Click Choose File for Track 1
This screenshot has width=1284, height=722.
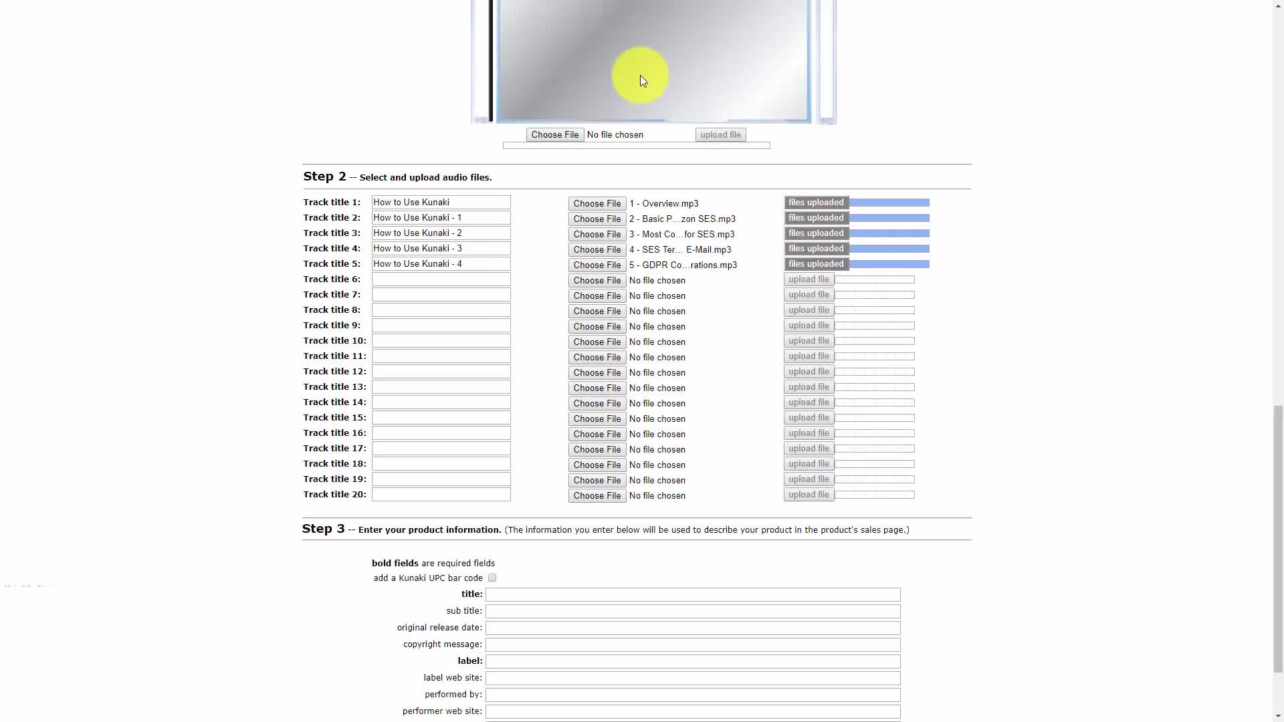tap(597, 203)
